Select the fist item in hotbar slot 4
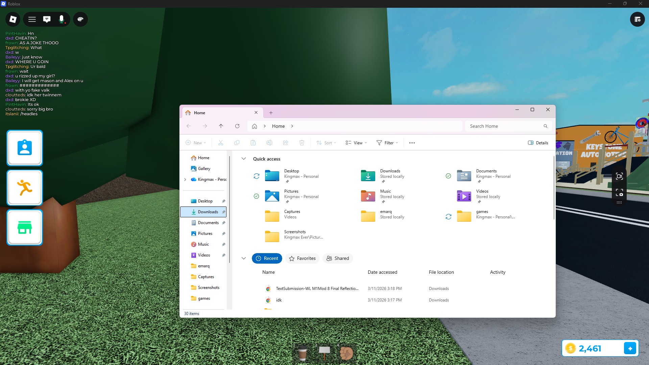 [346, 353]
